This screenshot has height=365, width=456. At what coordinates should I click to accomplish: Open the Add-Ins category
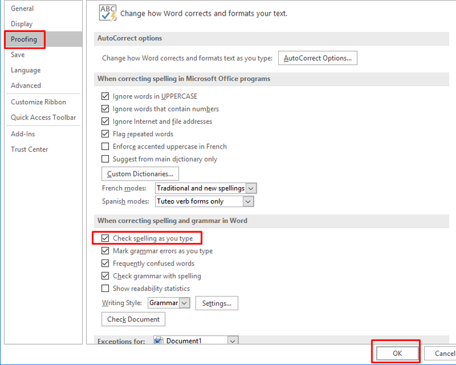(23, 134)
